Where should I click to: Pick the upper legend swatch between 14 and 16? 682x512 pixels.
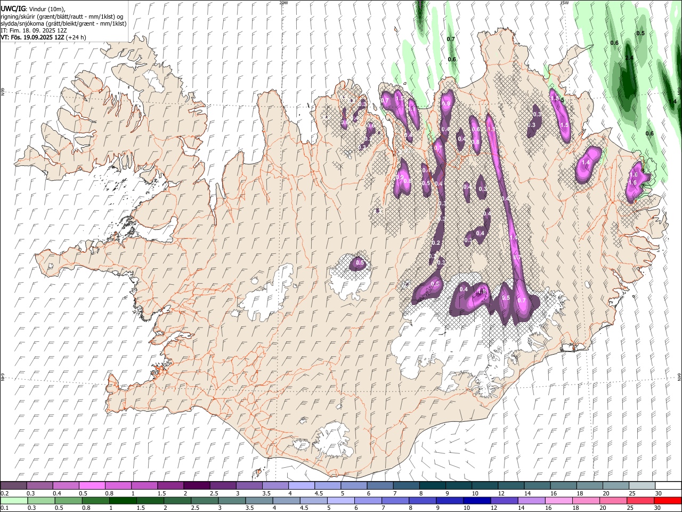click(x=537, y=486)
